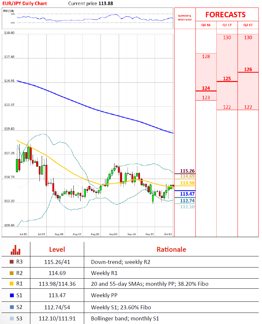Click the Level column header
262x324 pixels.
coord(57,250)
